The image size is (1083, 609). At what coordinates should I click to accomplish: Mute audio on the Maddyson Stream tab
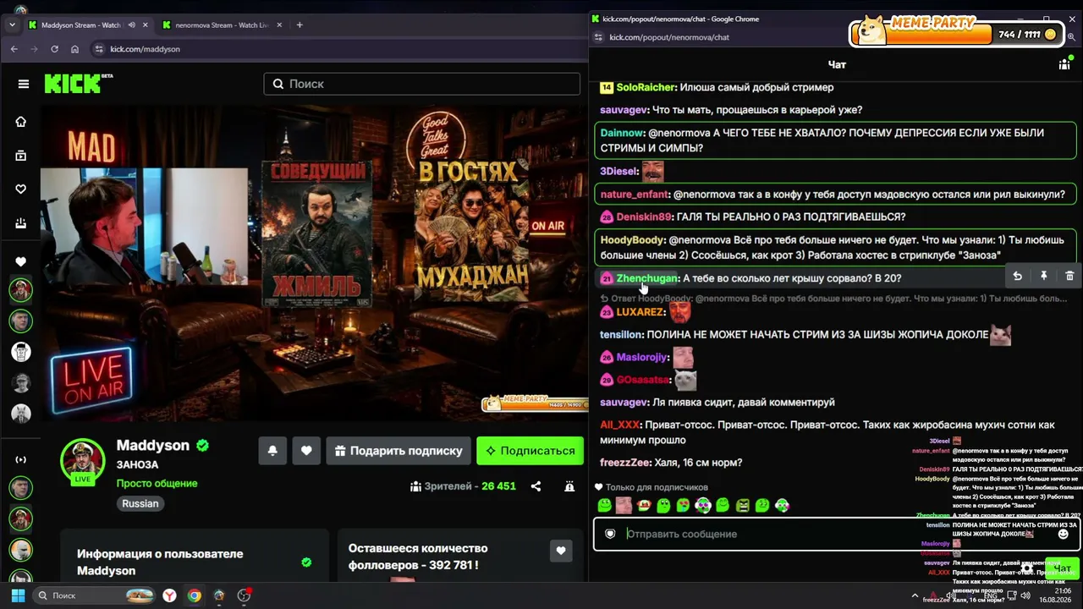131,25
